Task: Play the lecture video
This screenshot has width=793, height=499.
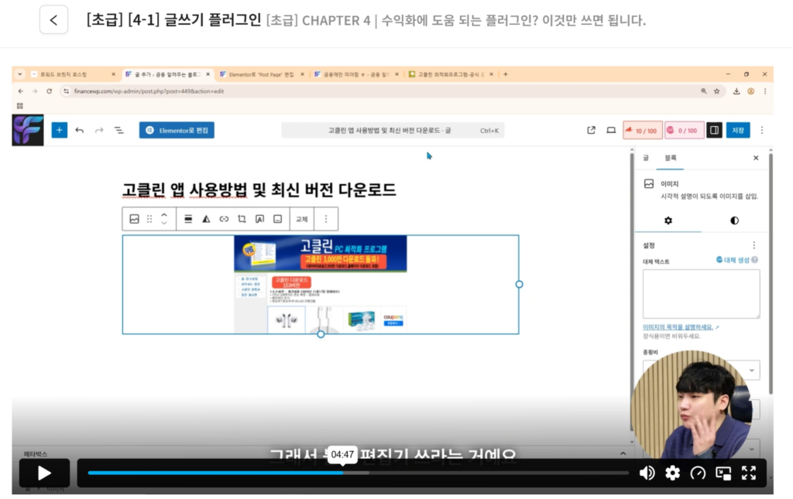Action: coord(44,473)
